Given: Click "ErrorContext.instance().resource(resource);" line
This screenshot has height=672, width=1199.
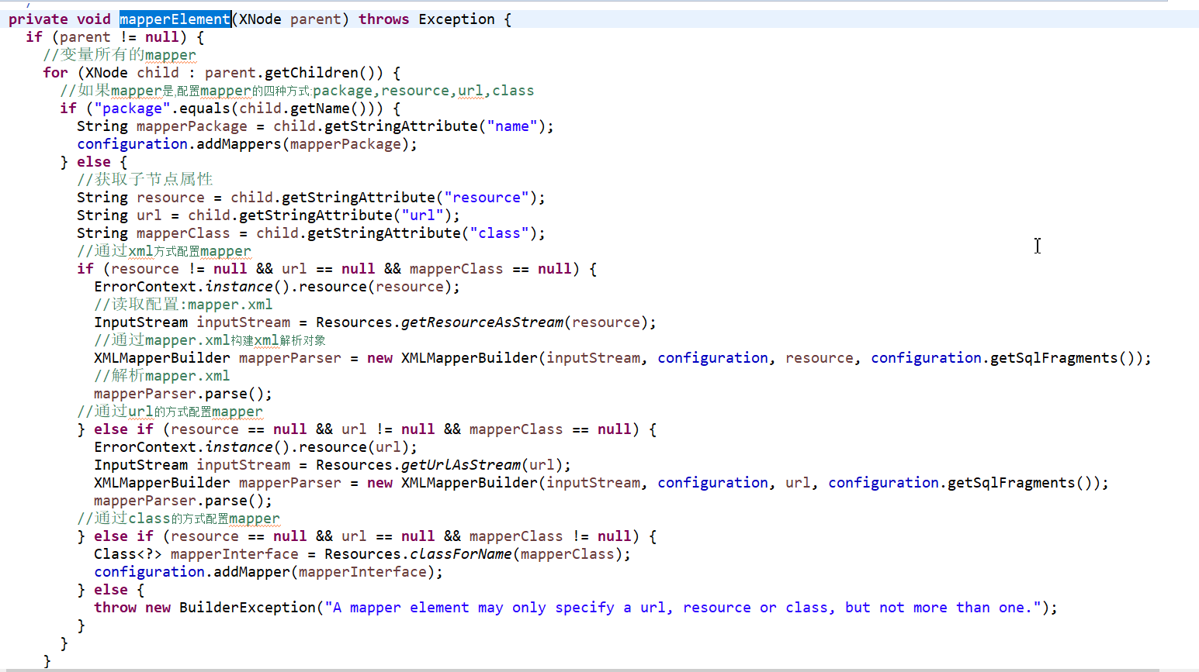Looking at the screenshot, I should [277, 287].
